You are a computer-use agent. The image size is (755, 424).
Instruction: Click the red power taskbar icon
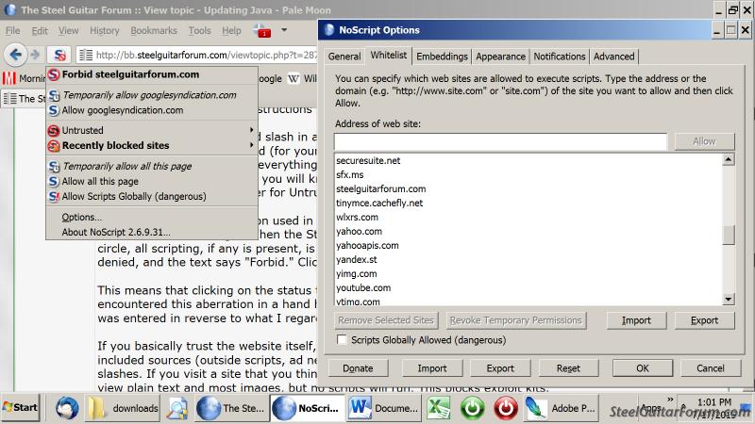506,408
